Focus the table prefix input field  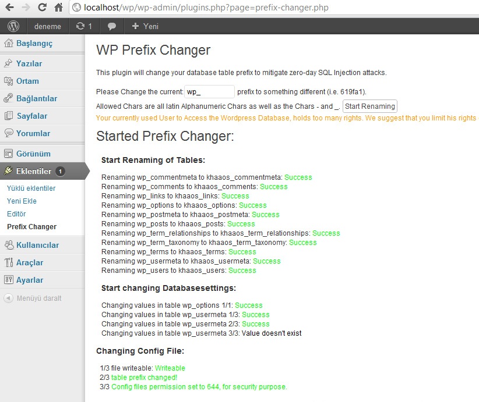click(x=209, y=91)
